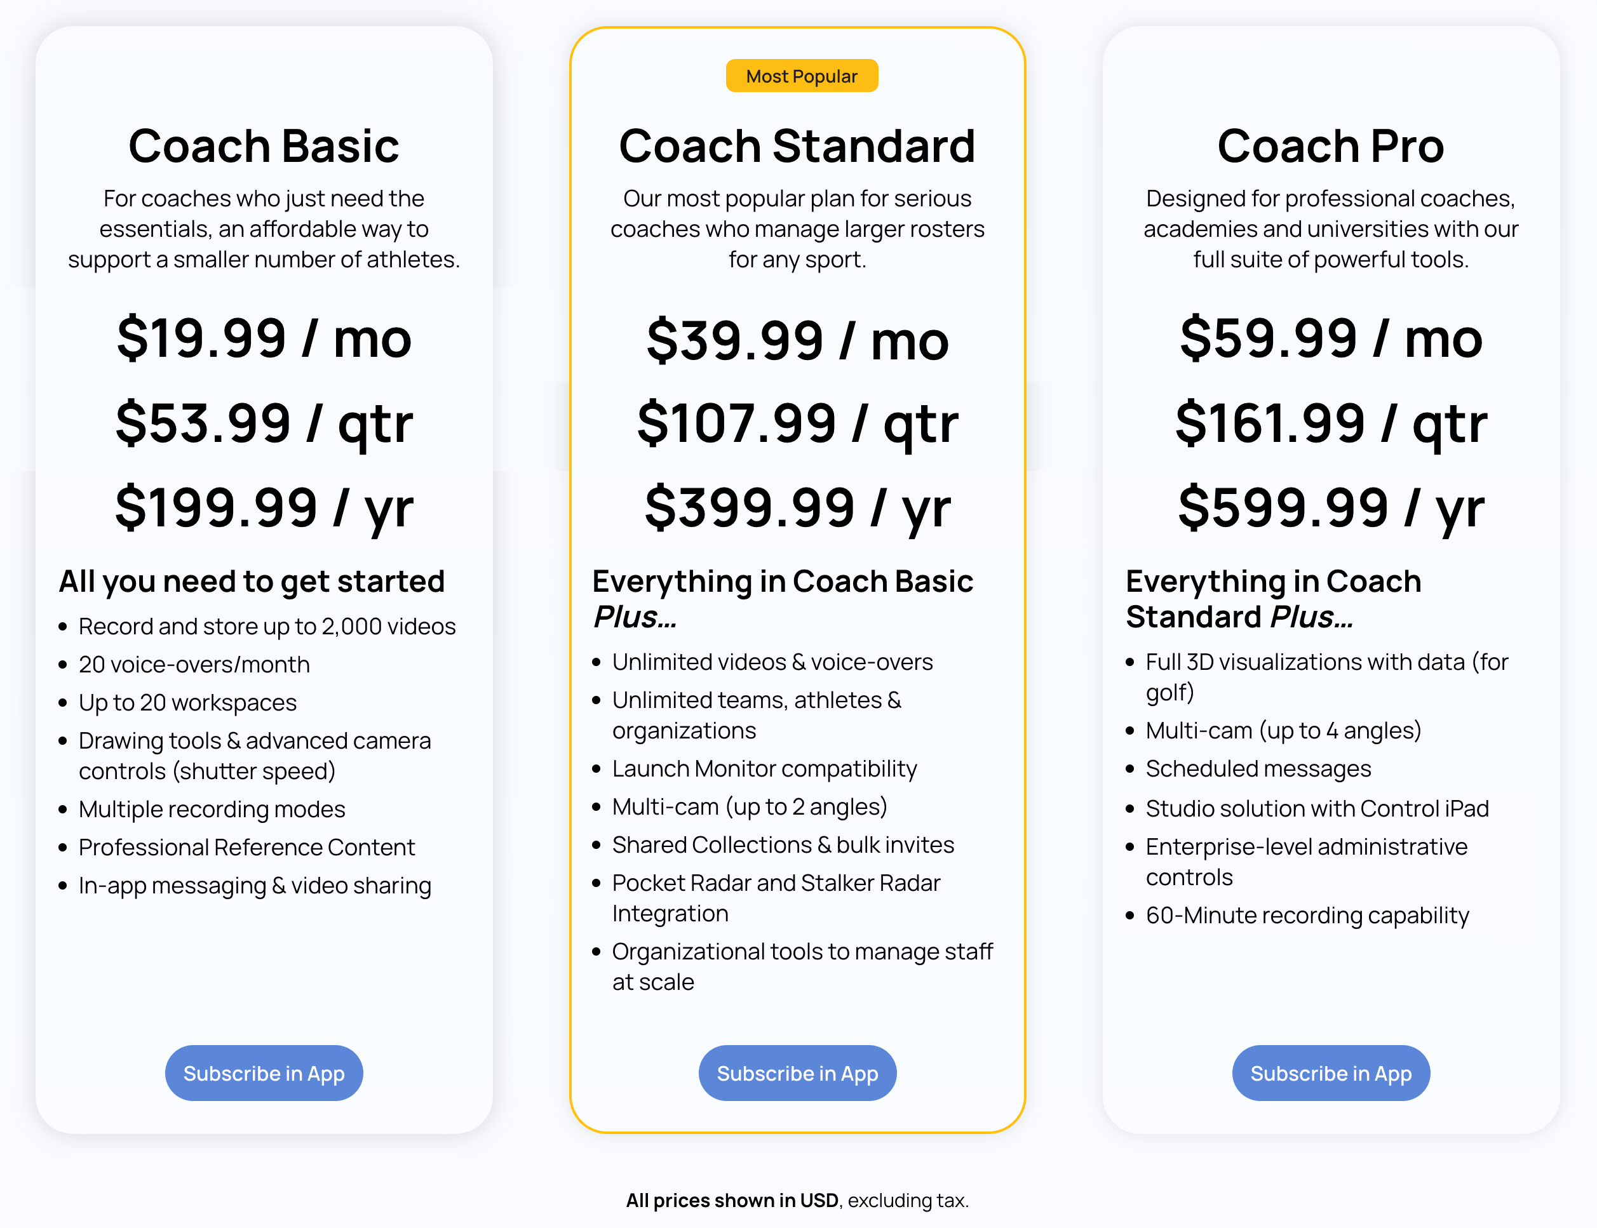The height and width of the screenshot is (1228, 1597).
Task: Click the $53.99 / qtr price
Action: pos(264,424)
